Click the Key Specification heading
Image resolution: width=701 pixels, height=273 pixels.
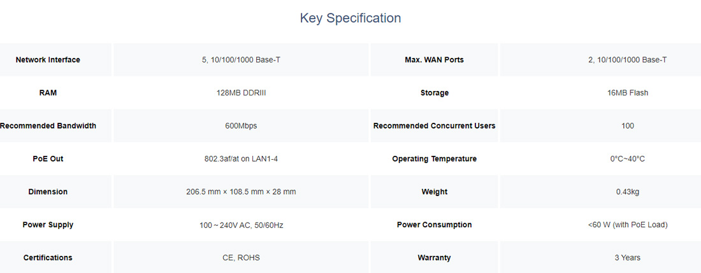pos(350,18)
